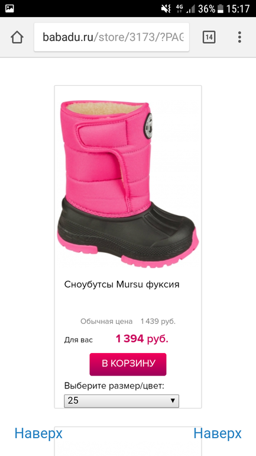The width and height of the screenshot is (256, 456).
Task: Add boots to cart with В КОРЗИНУ
Action: click(x=128, y=364)
